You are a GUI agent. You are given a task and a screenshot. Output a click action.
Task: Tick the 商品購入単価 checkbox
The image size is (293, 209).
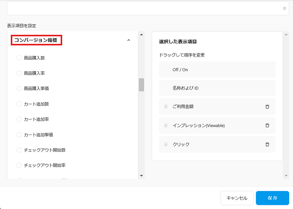(19, 89)
